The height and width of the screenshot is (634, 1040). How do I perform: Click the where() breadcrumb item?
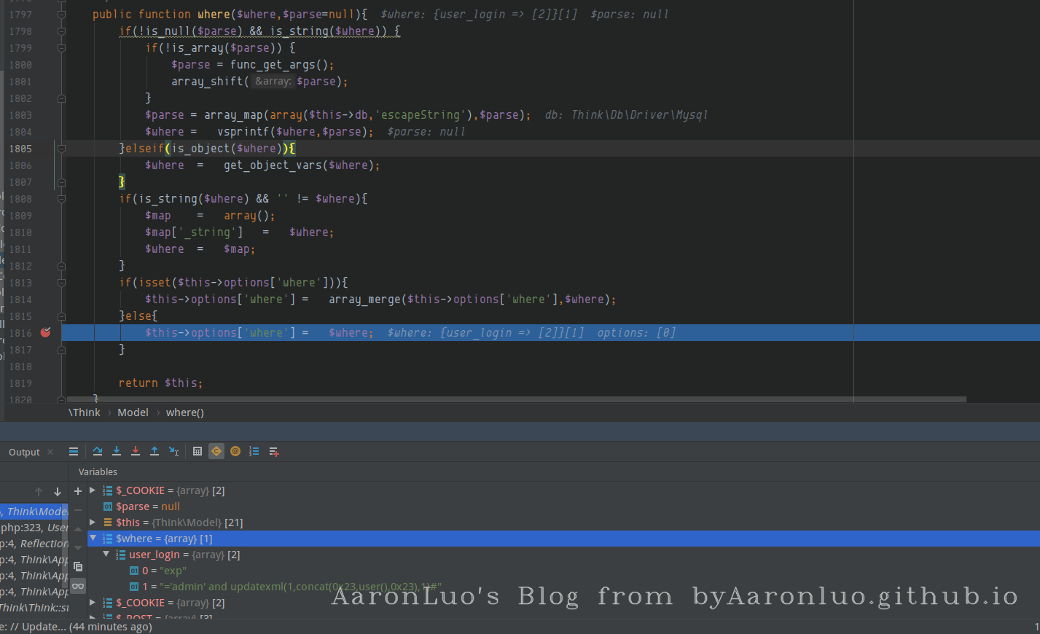(x=184, y=412)
